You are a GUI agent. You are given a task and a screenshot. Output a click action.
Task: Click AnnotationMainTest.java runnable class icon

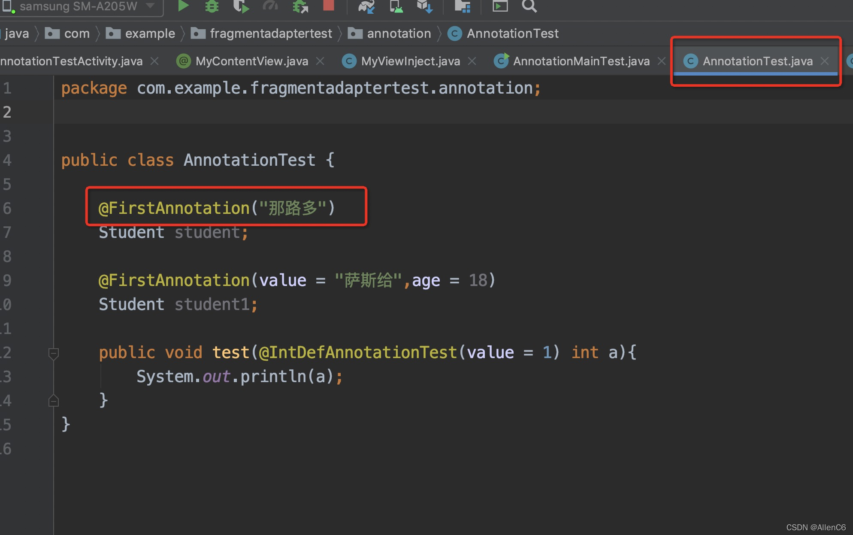pos(501,61)
